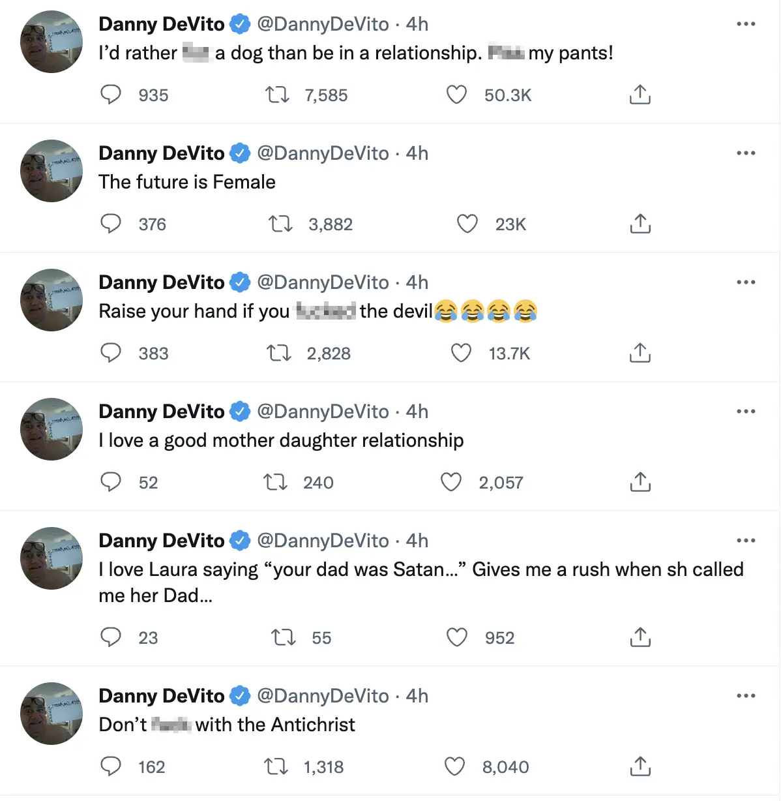Viewport: 781px width, 801px height.
Task: Share the "The future is Female" tweet
Action: (640, 224)
